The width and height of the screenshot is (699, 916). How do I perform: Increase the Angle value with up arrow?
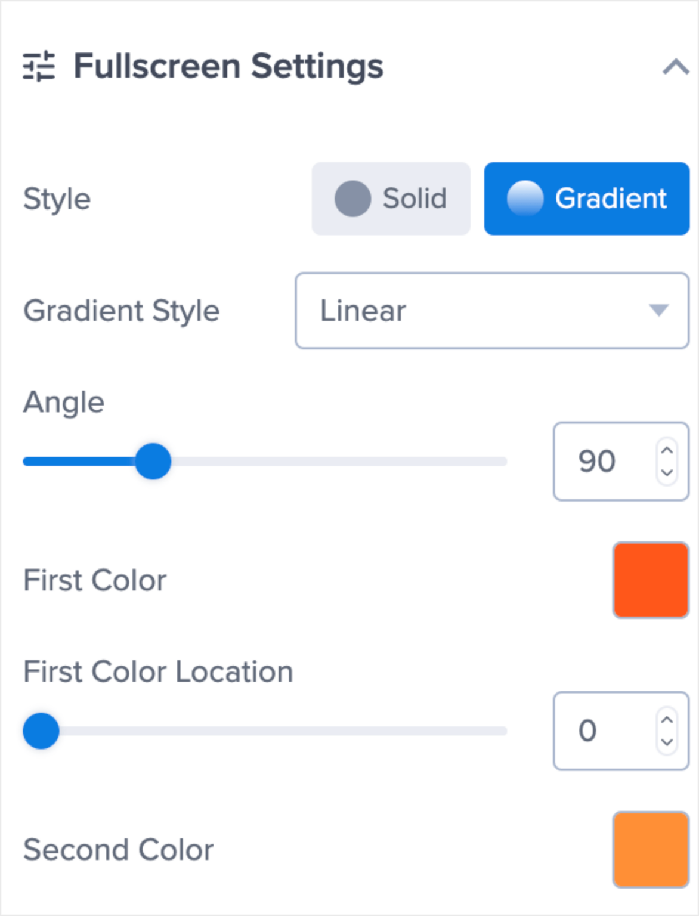667,451
